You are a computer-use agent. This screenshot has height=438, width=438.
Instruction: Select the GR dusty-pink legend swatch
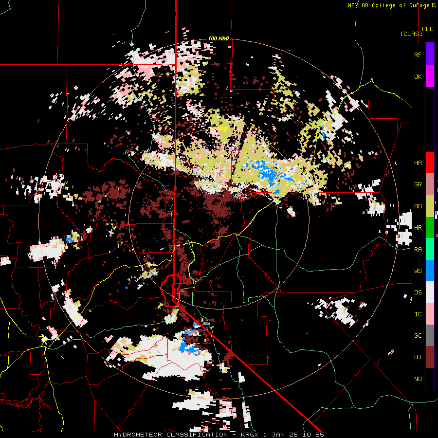point(430,184)
